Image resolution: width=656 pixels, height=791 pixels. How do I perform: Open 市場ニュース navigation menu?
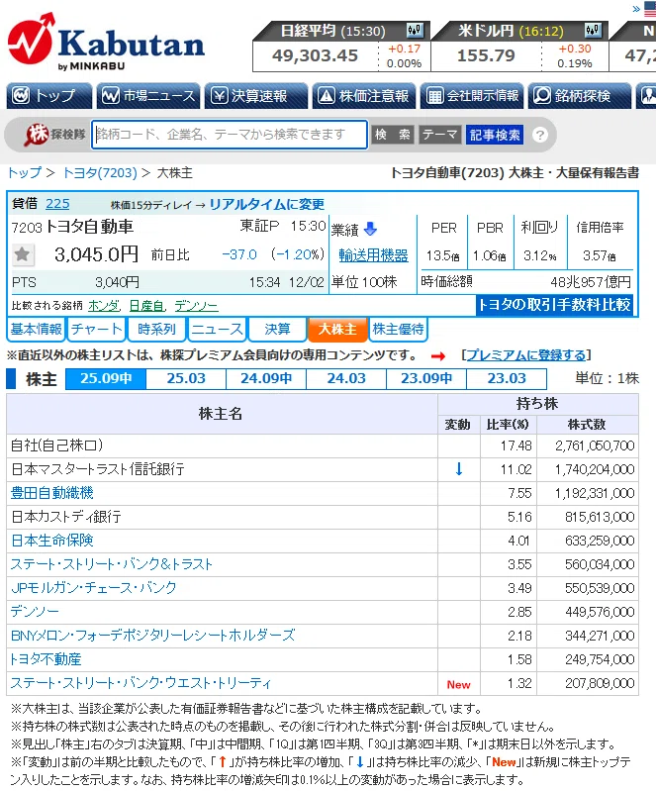point(148,95)
